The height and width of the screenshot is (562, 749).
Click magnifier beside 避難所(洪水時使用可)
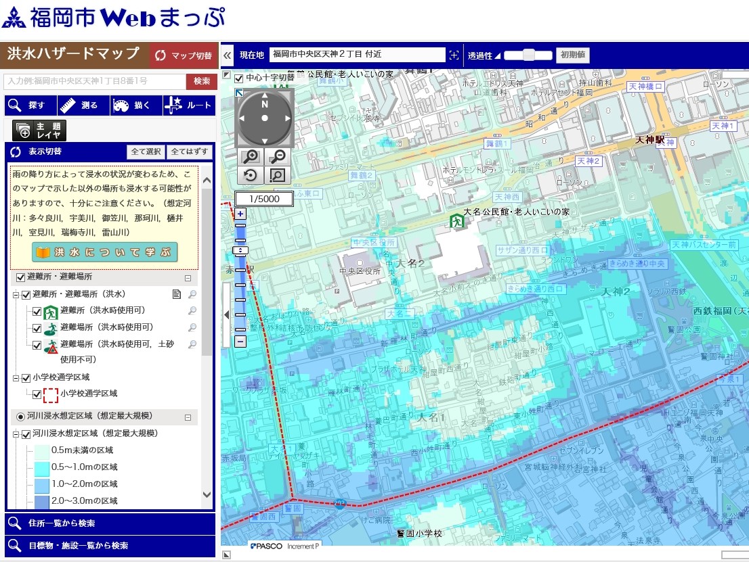point(192,310)
